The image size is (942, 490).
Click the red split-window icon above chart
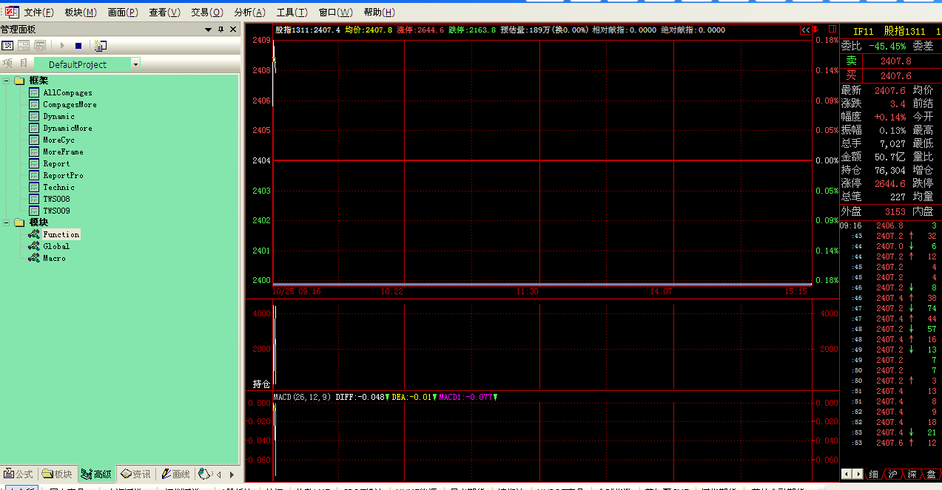tap(832, 30)
